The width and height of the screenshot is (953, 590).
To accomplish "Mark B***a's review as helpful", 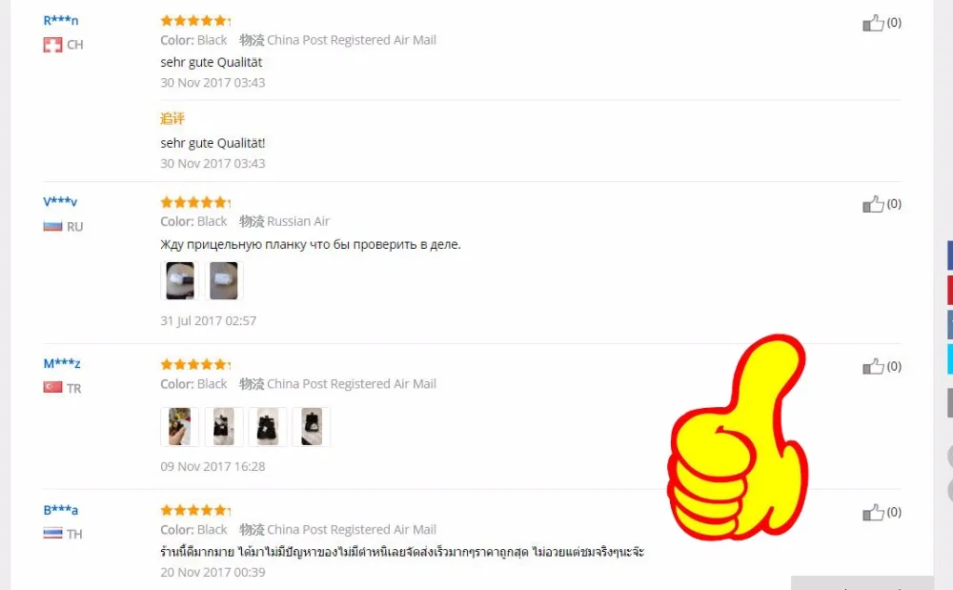I will click(873, 512).
